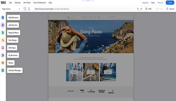176x101 pixels.
Task: Click the hero photo of woman with hat
Action: (x=91, y=37)
